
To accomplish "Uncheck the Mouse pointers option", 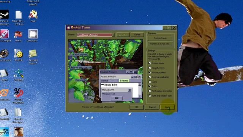I will [x=150, y=72].
